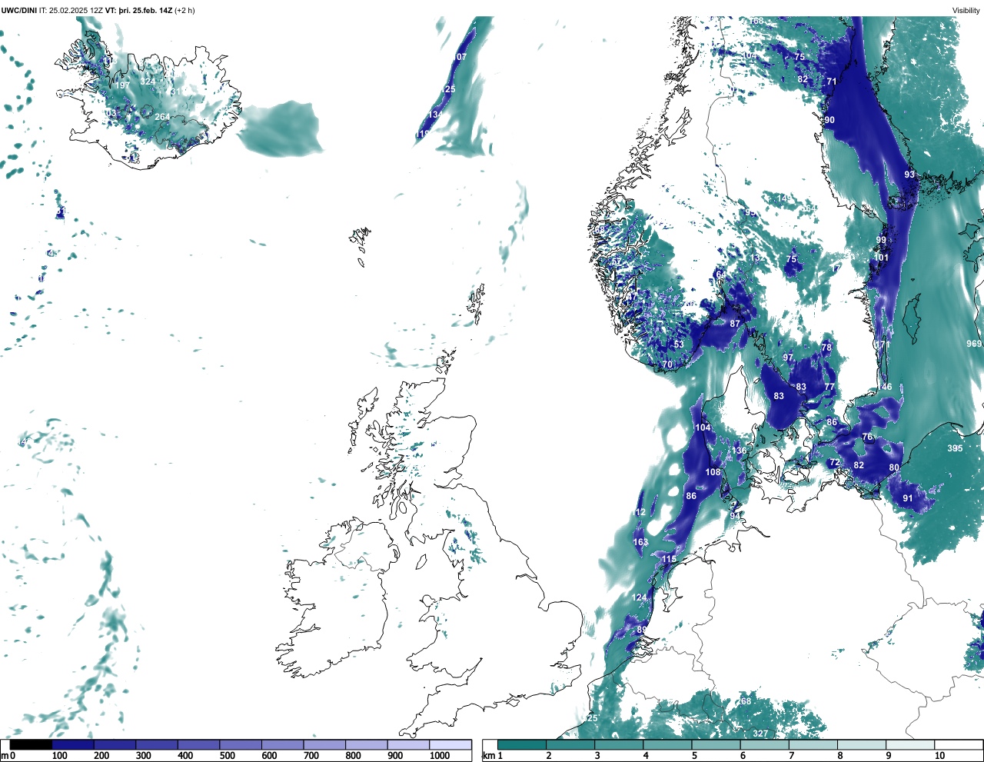The image size is (984, 762).
Task: Click the '77' visibility value in southern Sweden
Action: tap(829, 387)
